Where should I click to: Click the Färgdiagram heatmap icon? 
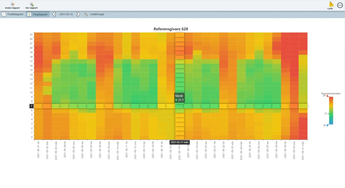coord(29,14)
